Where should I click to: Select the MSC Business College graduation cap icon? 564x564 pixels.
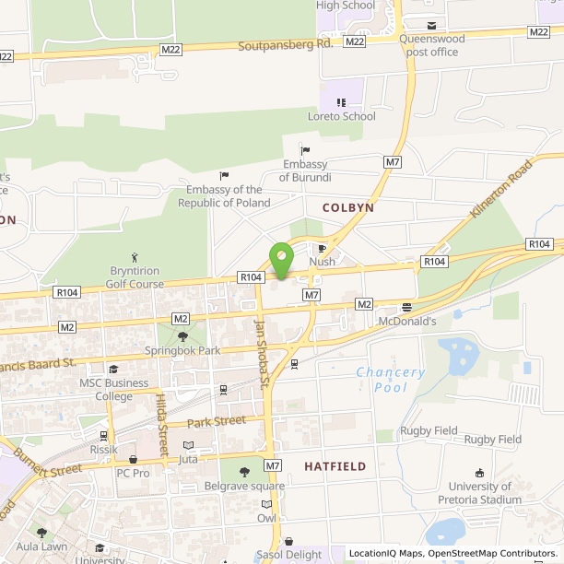click(x=113, y=369)
